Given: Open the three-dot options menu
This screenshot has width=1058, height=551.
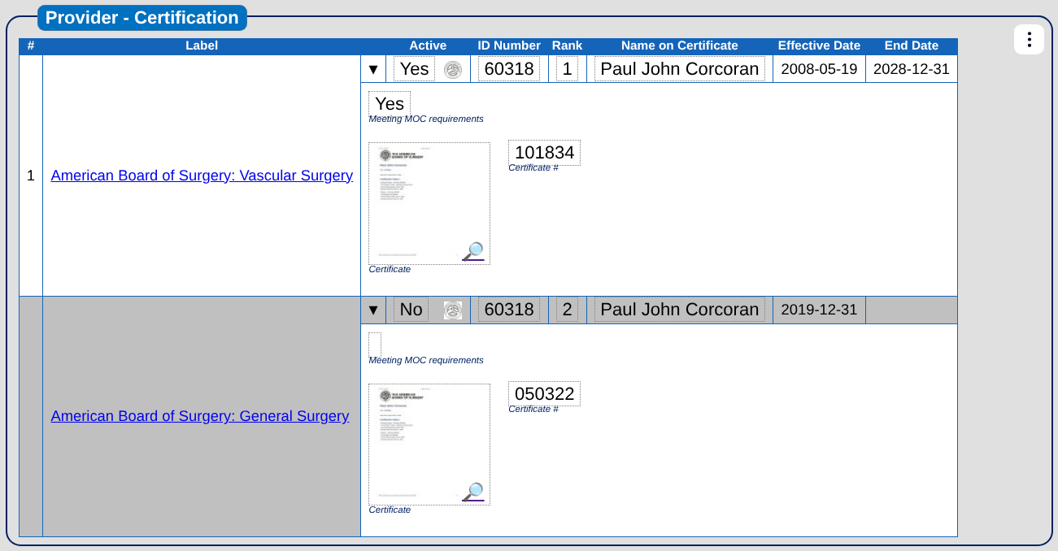Looking at the screenshot, I should coord(1029,39).
